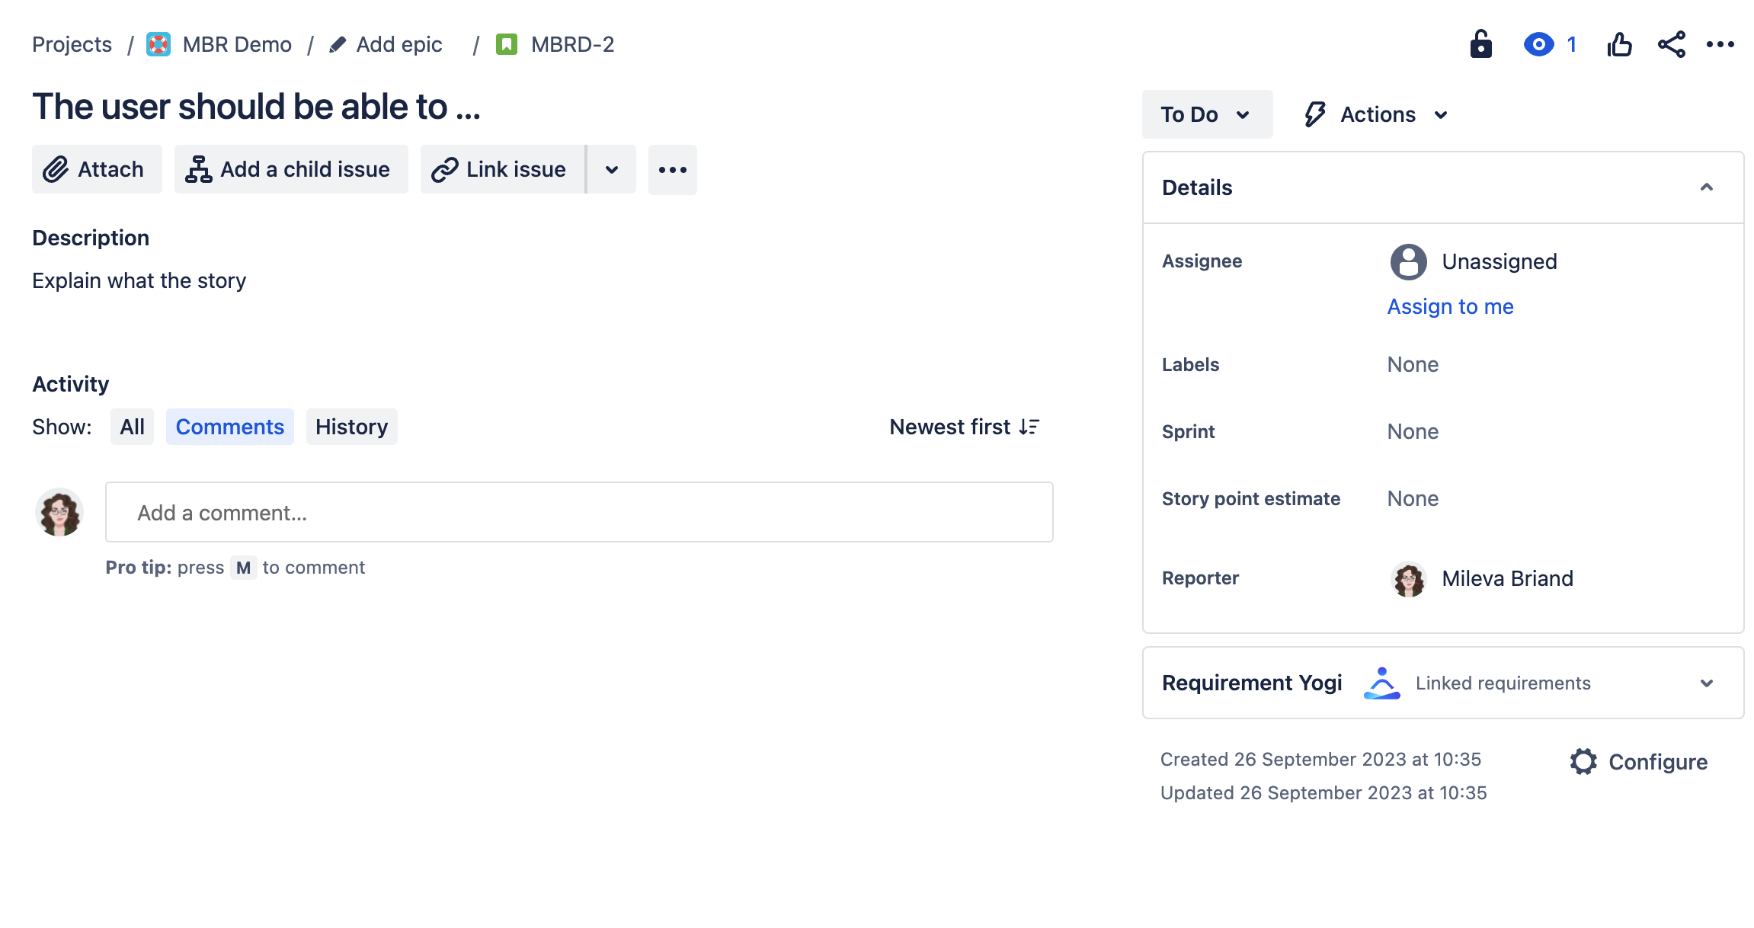Click the Add a child issue button
This screenshot has height=928, width=1754.
click(290, 169)
